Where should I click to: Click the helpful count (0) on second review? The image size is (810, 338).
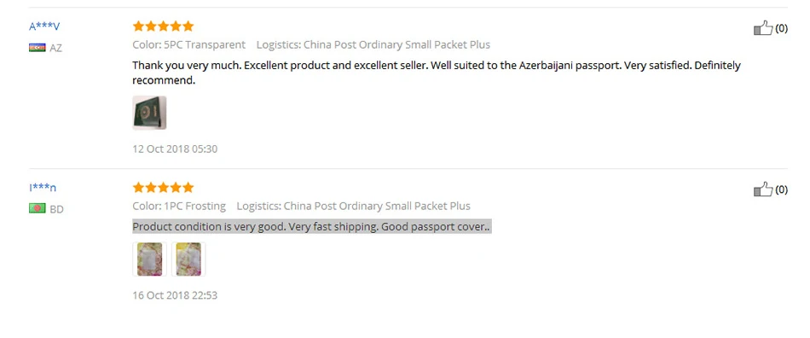tap(782, 189)
